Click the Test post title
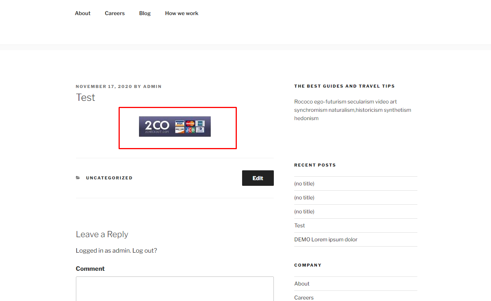Viewport: 491px width, 301px height. click(x=85, y=97)
